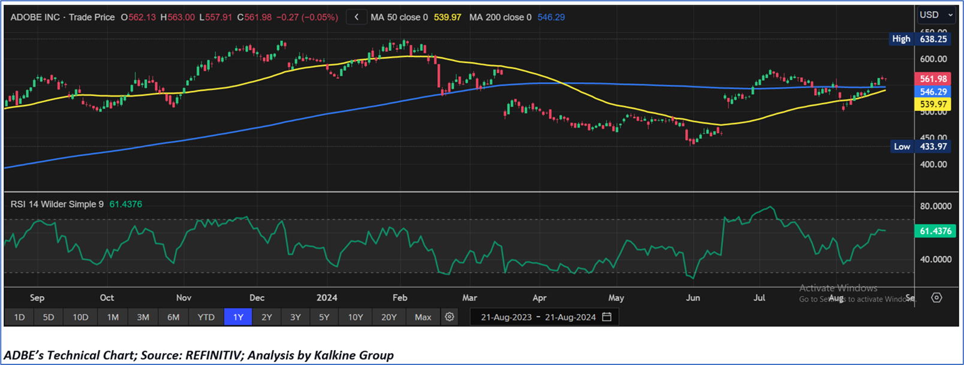964x365 pixels.
Task: Click the ADOBE INC Trade Price title
Action: pyautogui.click(x=62, y=17)
